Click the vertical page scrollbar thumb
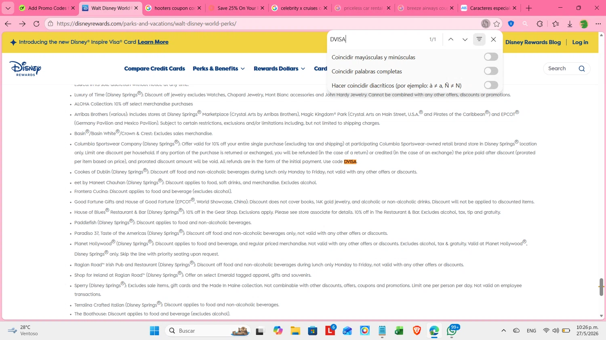The width and height of the screenshot is (606, 340). (601, 287)
